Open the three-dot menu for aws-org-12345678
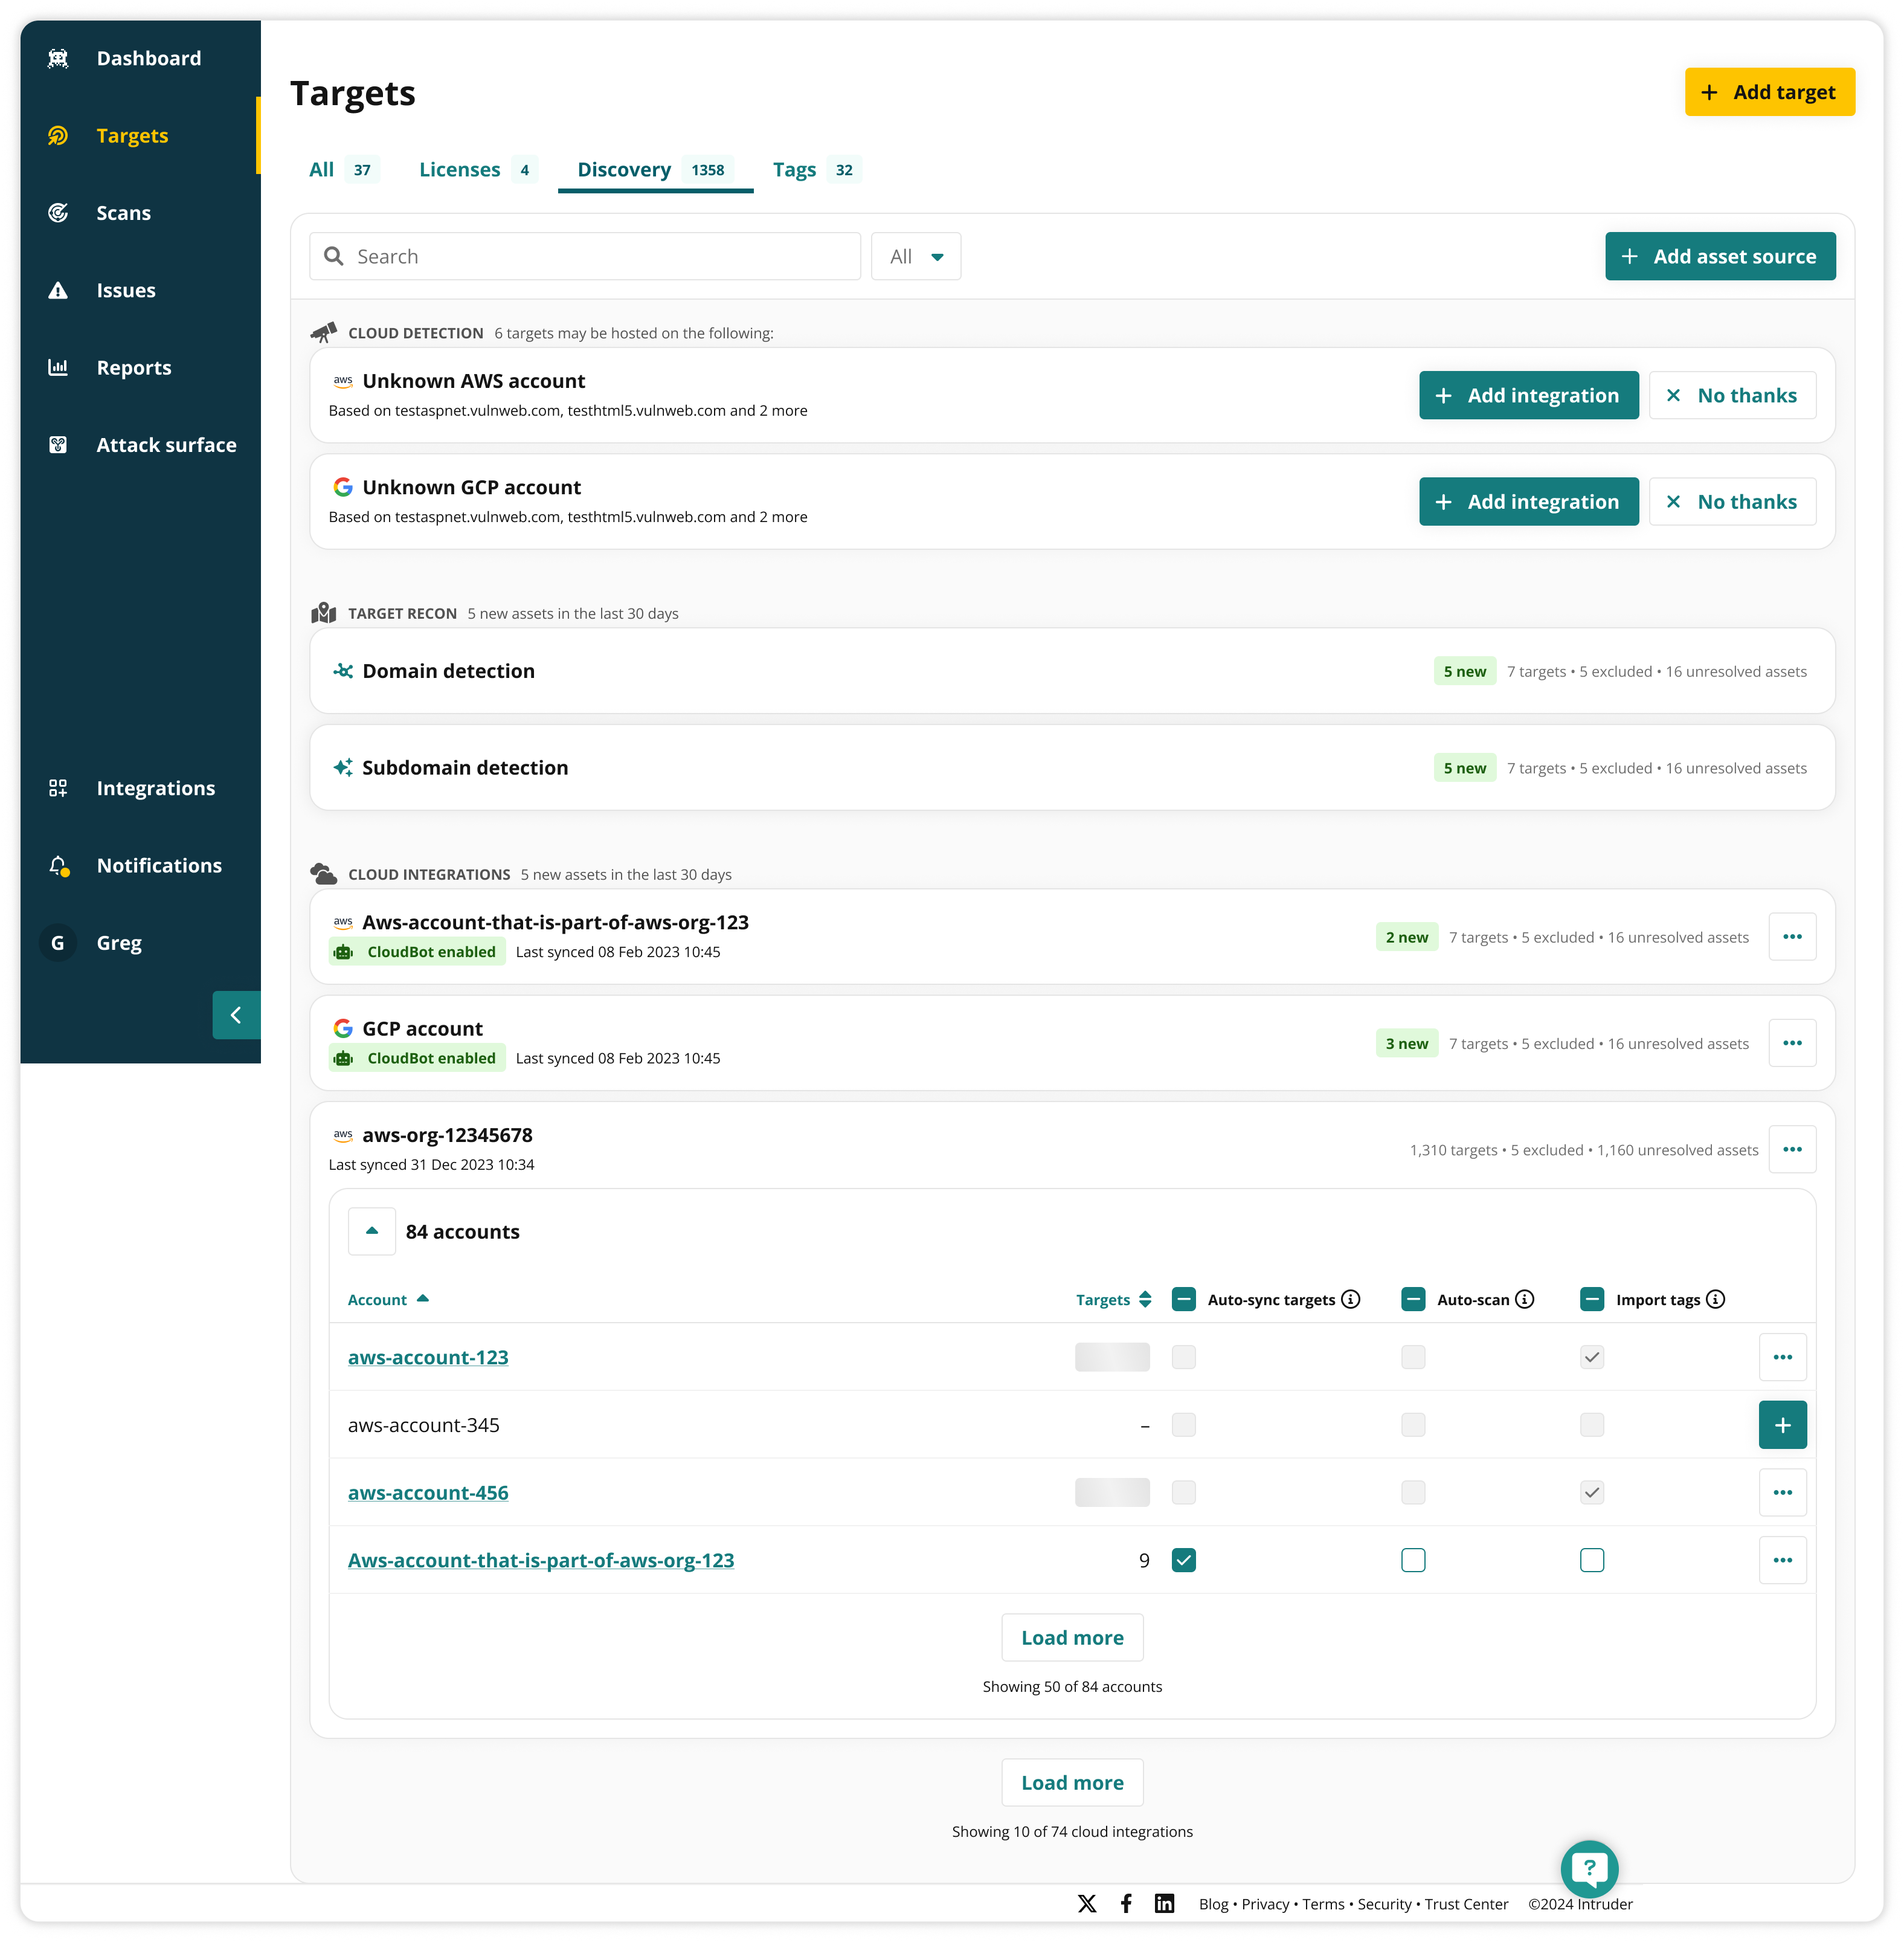1904x1942 pixels. click(x=1791, y=1149)
